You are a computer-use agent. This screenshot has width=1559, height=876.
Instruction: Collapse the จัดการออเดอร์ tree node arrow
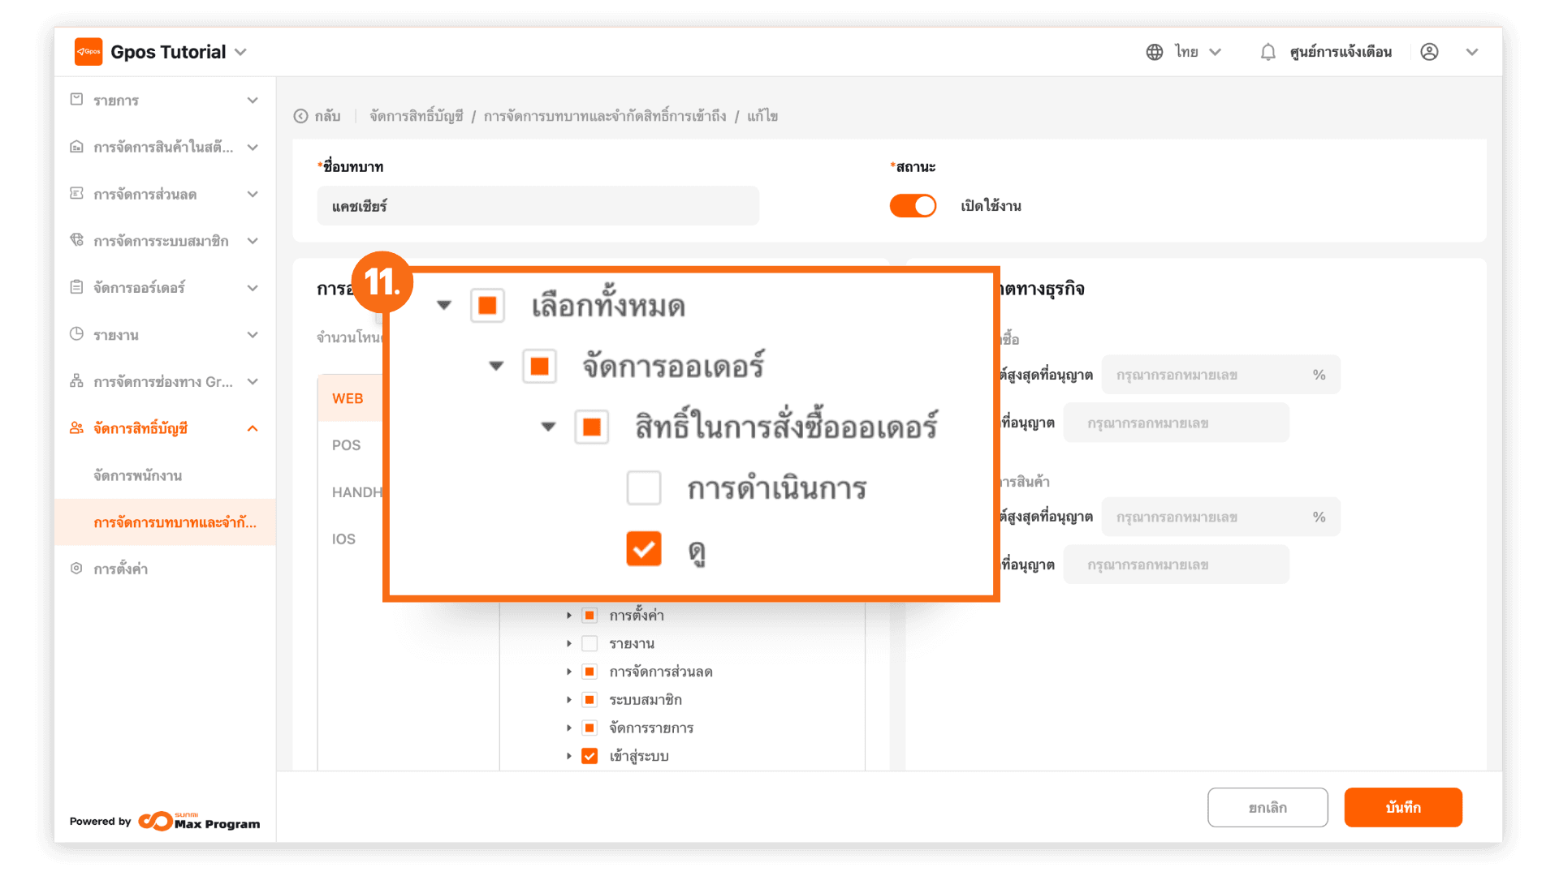point(496,366)
